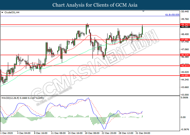Select the red 45.573 support level tag
190x135 pixels.
coord(185,66)
